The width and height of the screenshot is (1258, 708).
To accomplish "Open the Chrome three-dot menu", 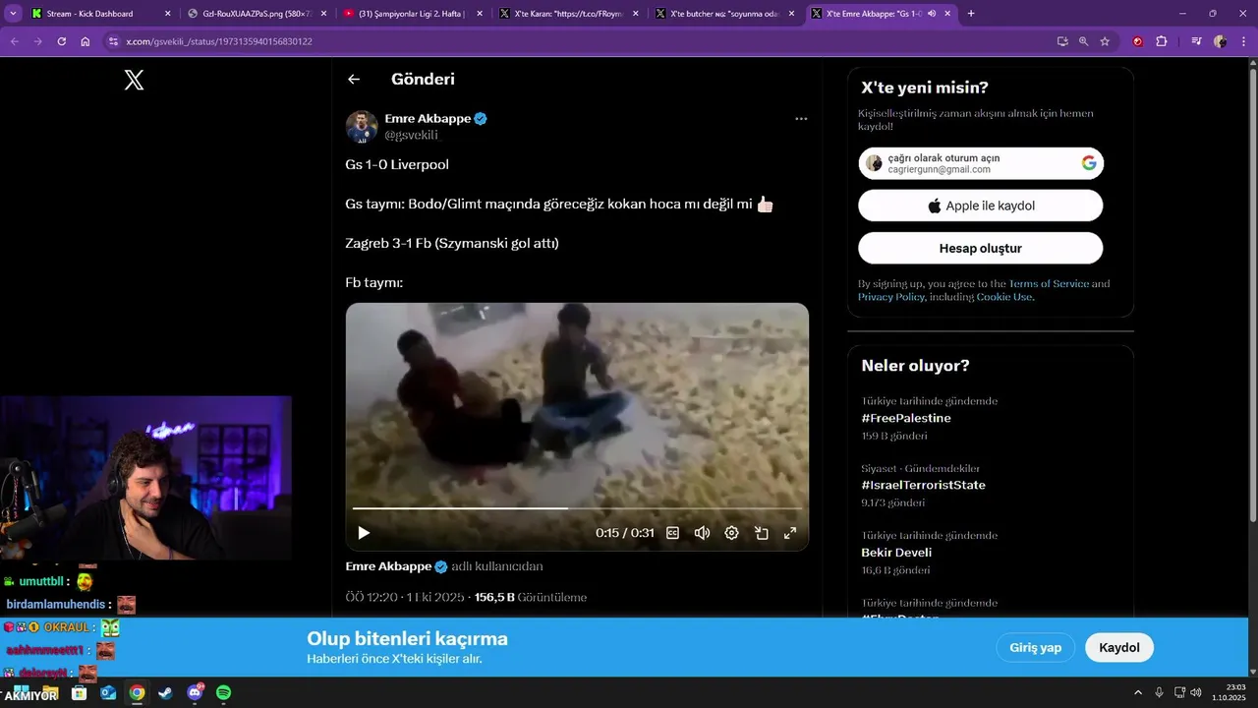I will pyautogui.click(x=1242, y=41).
